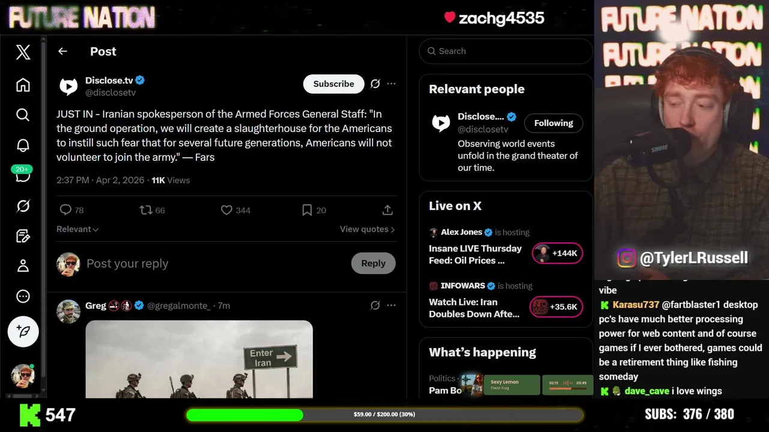
Task: Go back with the arrow next to Post
Action: click(62, 52)
